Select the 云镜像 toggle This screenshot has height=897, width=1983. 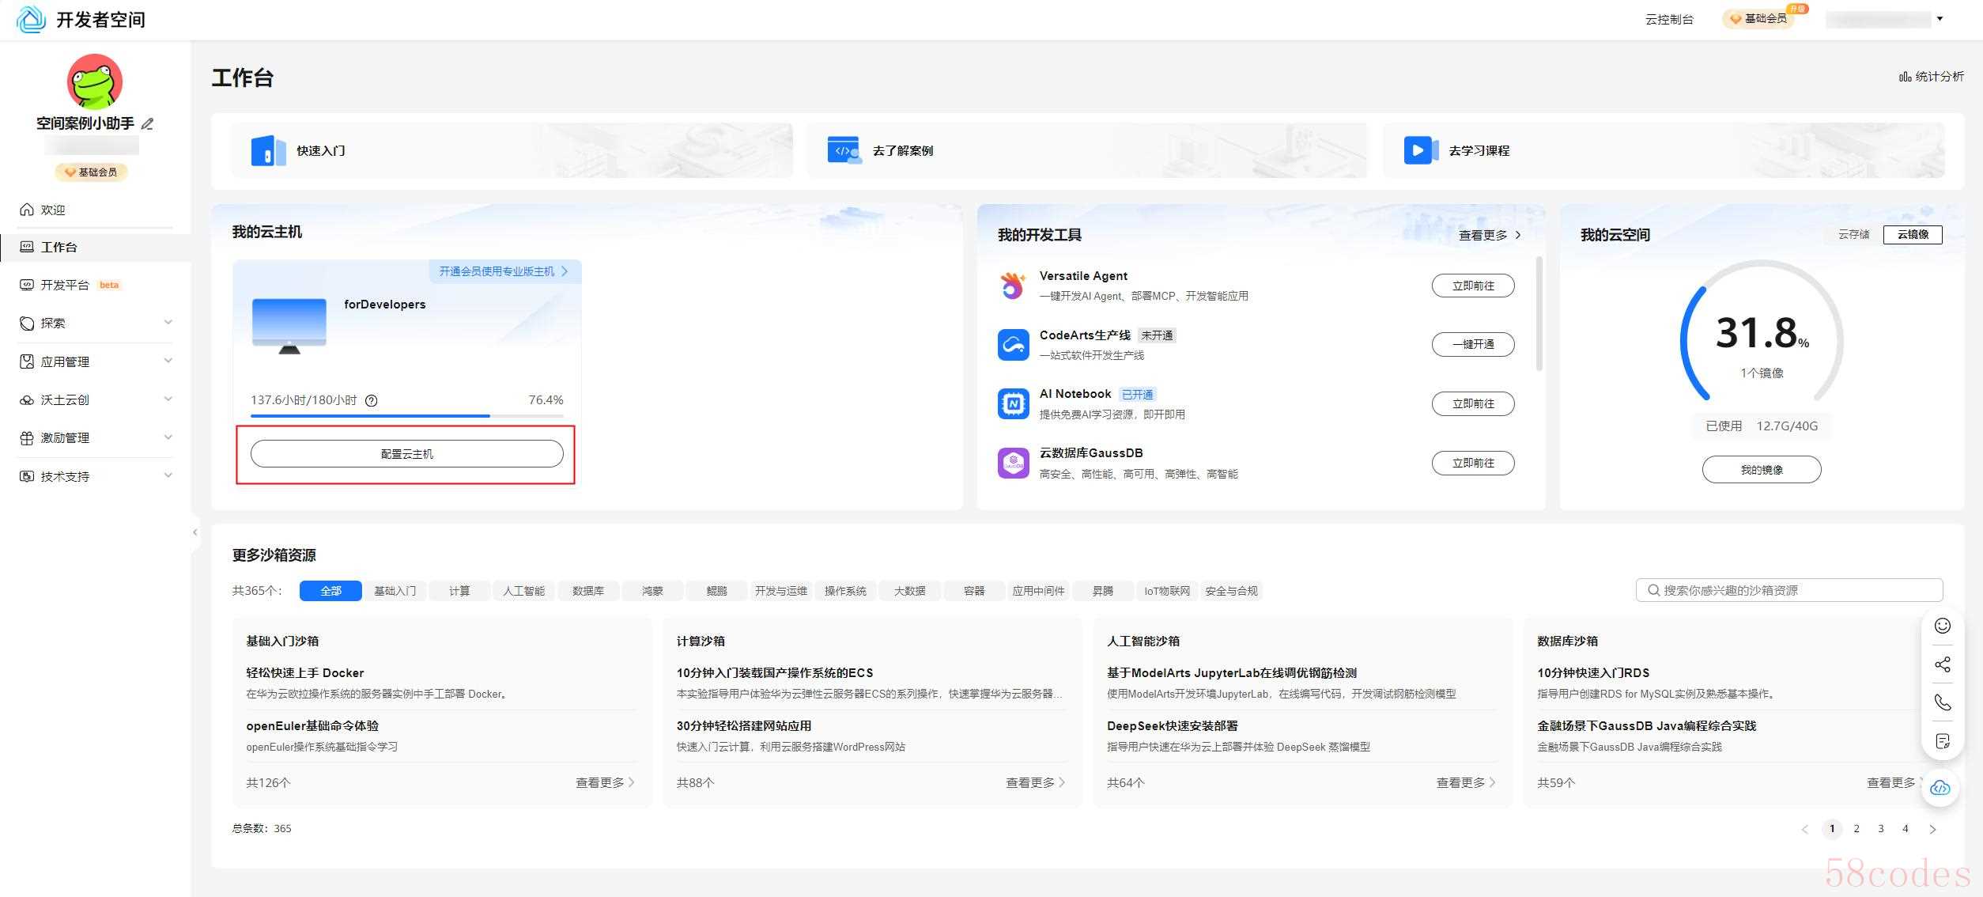point(1912,234)
